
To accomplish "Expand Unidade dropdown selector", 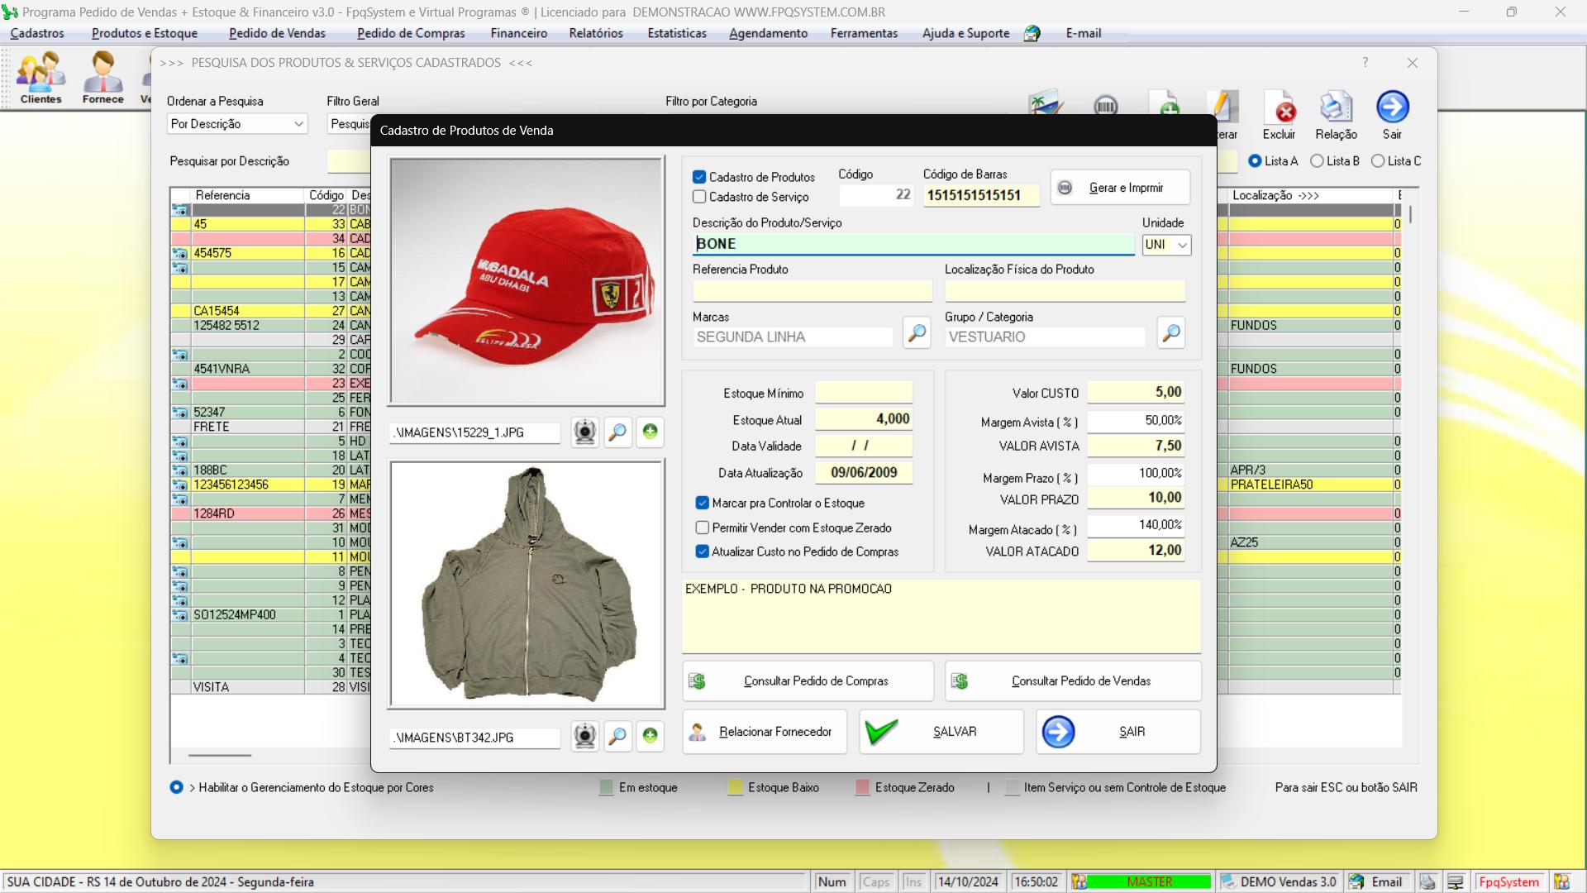I will click(x=1181, y=244).
